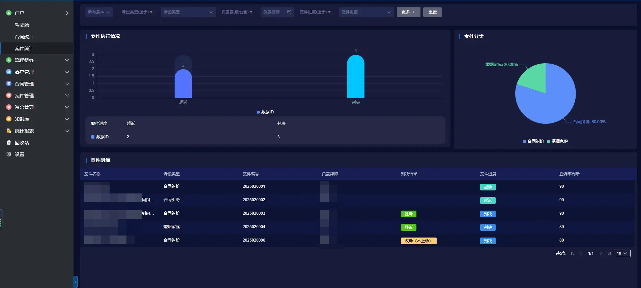Open the 回收站 recycle bin icon

(x=9, y=143)
